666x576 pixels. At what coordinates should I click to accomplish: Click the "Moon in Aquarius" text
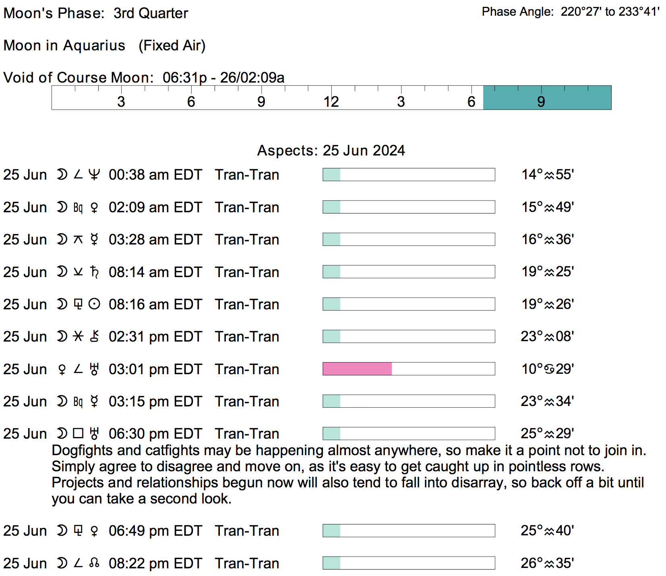[64, 46]
